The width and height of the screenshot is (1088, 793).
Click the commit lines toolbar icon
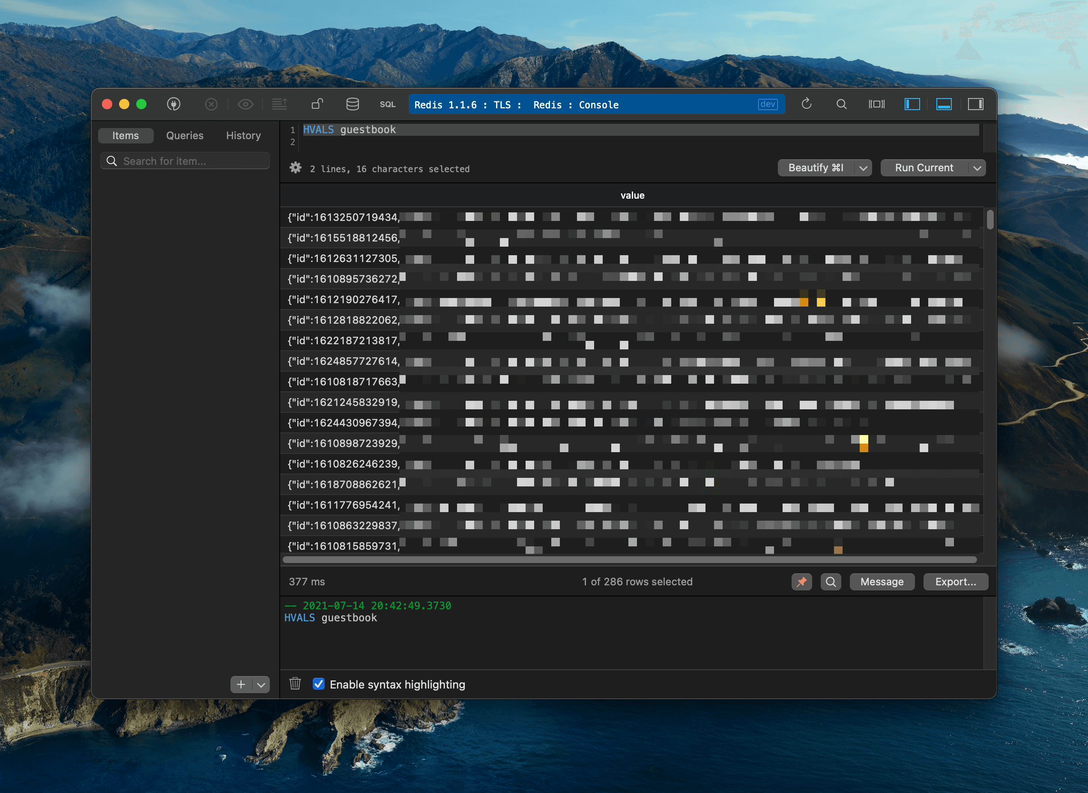pos(279,104)
